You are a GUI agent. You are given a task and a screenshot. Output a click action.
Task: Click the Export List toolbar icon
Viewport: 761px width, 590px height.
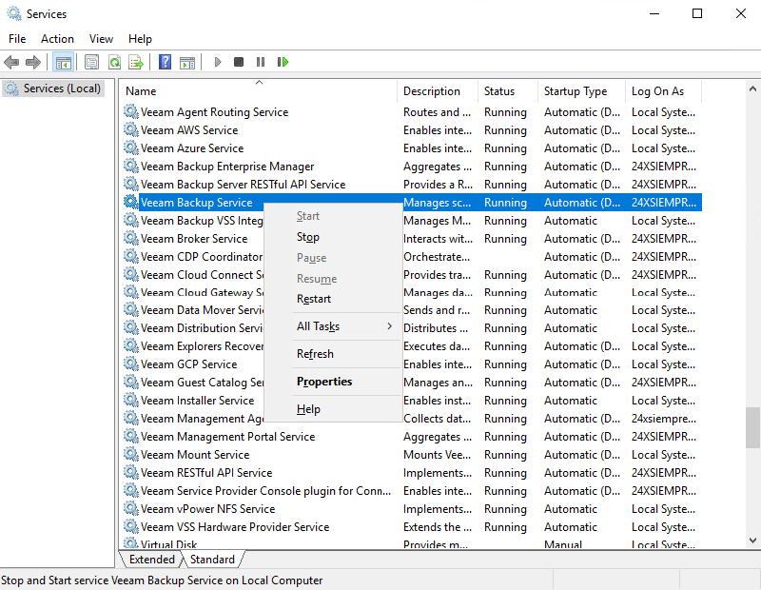136,62
